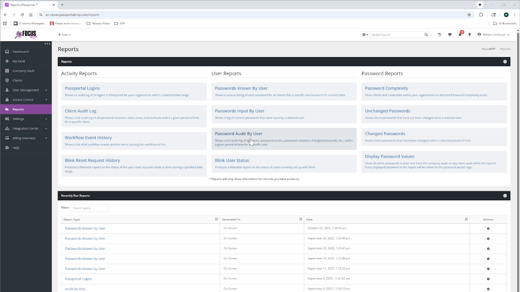Viewport: 520px width, 292px height.
Task: Collapse the Reports panel header toggle
Action: click(x=505, y=62)
